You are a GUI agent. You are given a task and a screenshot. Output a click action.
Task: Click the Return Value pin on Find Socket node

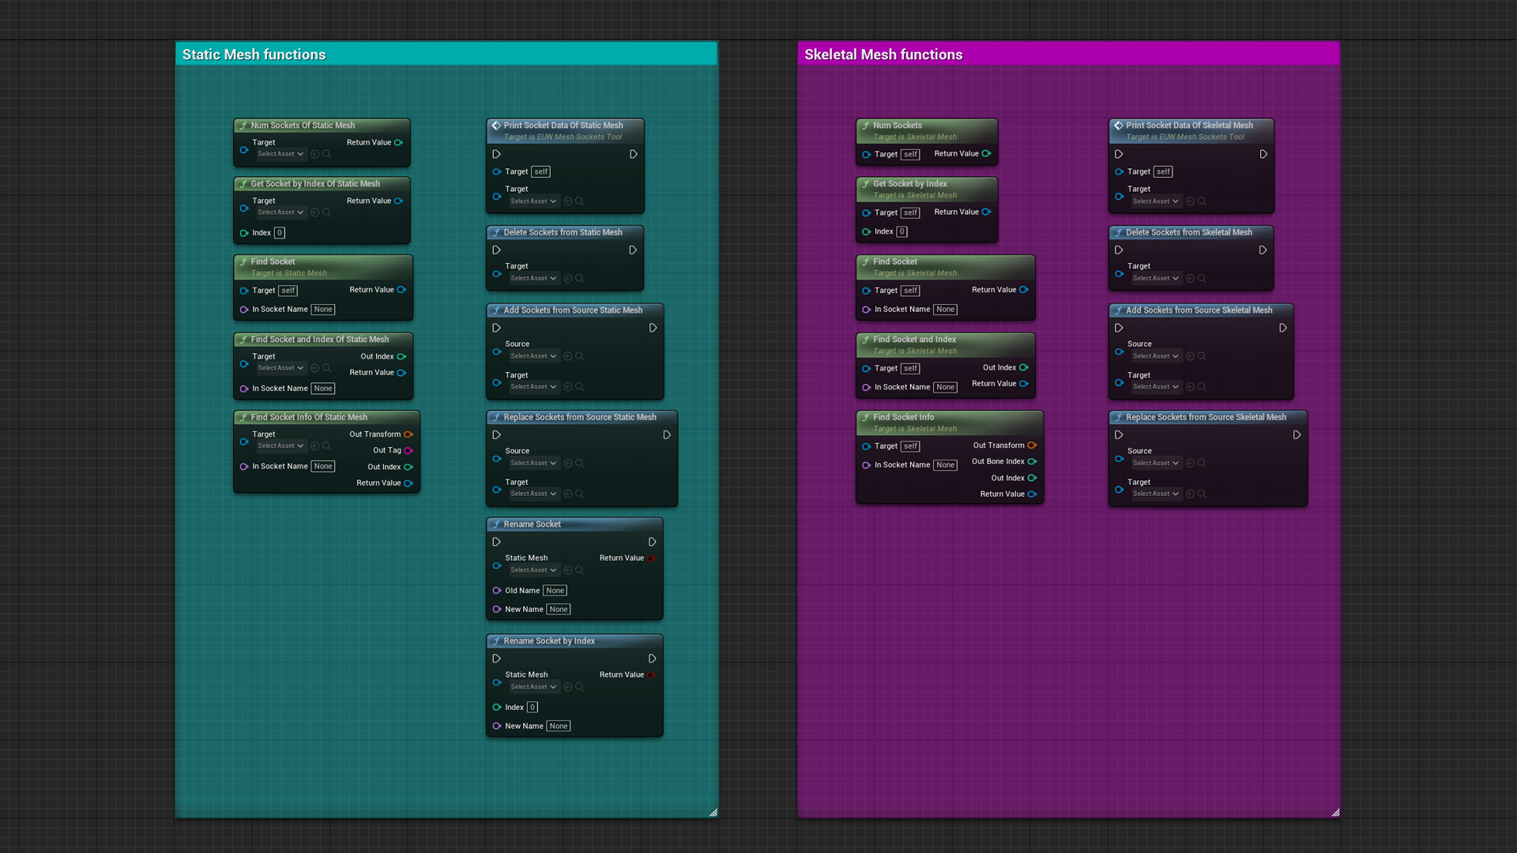pos(400,290)
